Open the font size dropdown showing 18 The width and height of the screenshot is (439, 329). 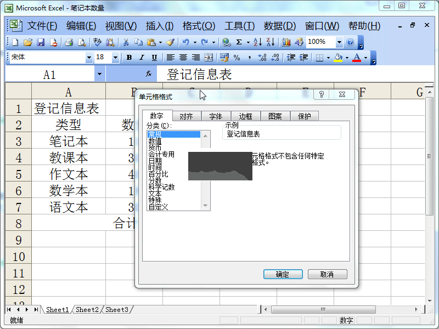pyautogui.click(x=115, y=57)
